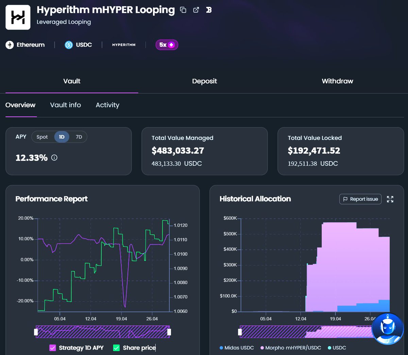This screenshot has width=408, height=355.
Task: Toggle Midas USDC legend series
Action: pyautogui.click(x=237, y=348)
